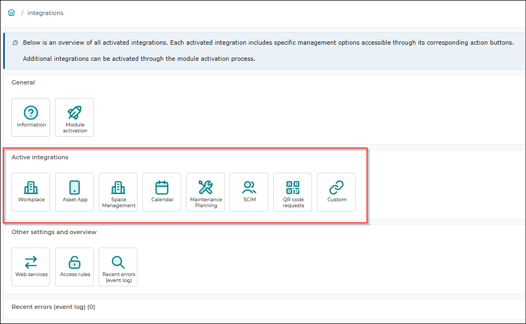Image resolution: width=526 pixels, height=324 pixels.
Task: Click the 'Below is an overview' sentence
Action: click(268, 43)
